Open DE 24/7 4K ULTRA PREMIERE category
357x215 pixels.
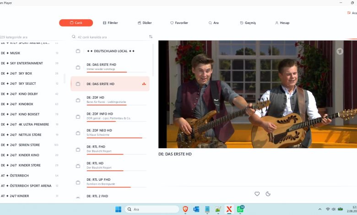tap(30, 124)
